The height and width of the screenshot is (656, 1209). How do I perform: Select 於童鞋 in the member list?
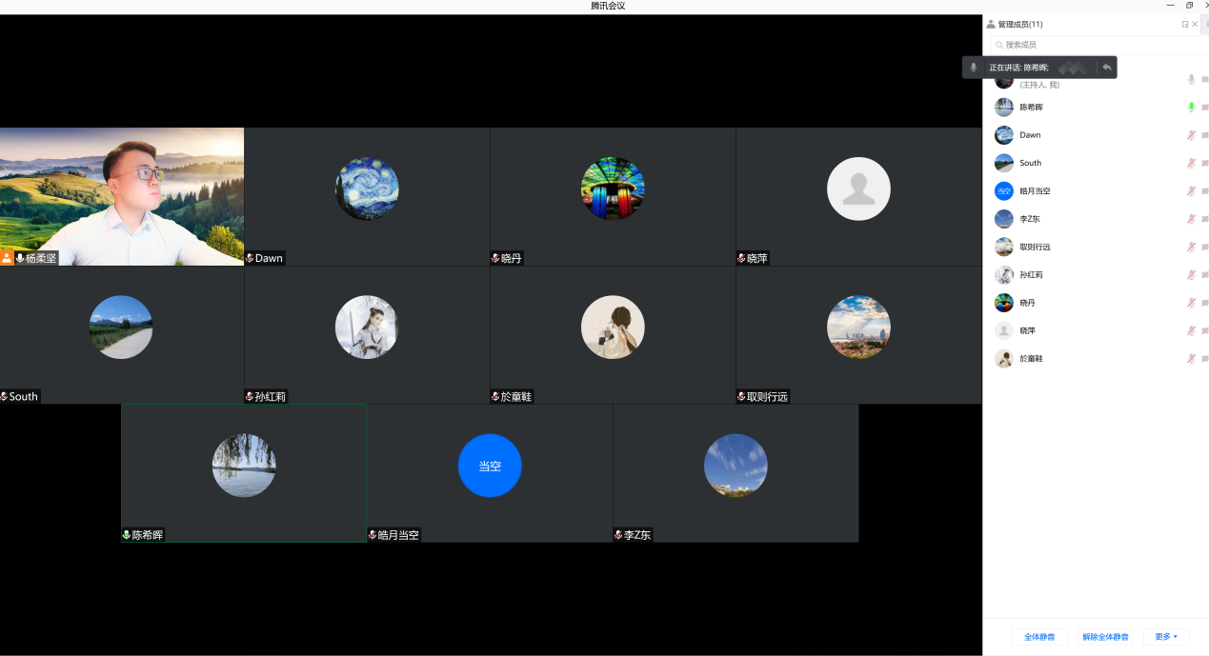(1031, 359)
